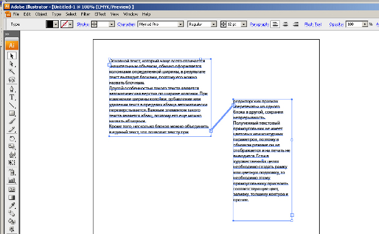Open the File menu

click(x=16, y=14)
